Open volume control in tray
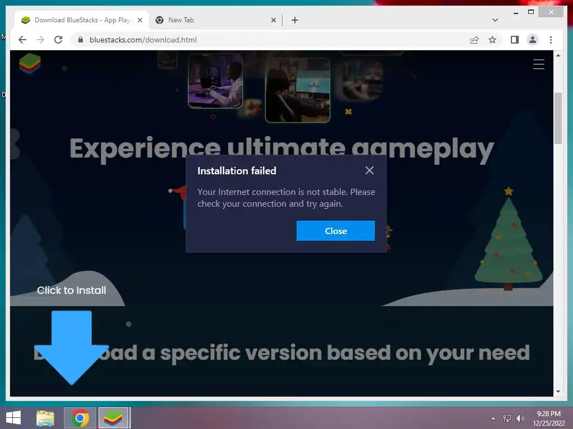 click(520, 418)
